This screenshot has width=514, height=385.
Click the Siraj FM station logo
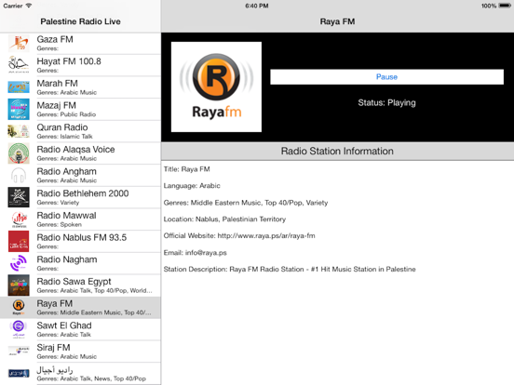[19, 352]
